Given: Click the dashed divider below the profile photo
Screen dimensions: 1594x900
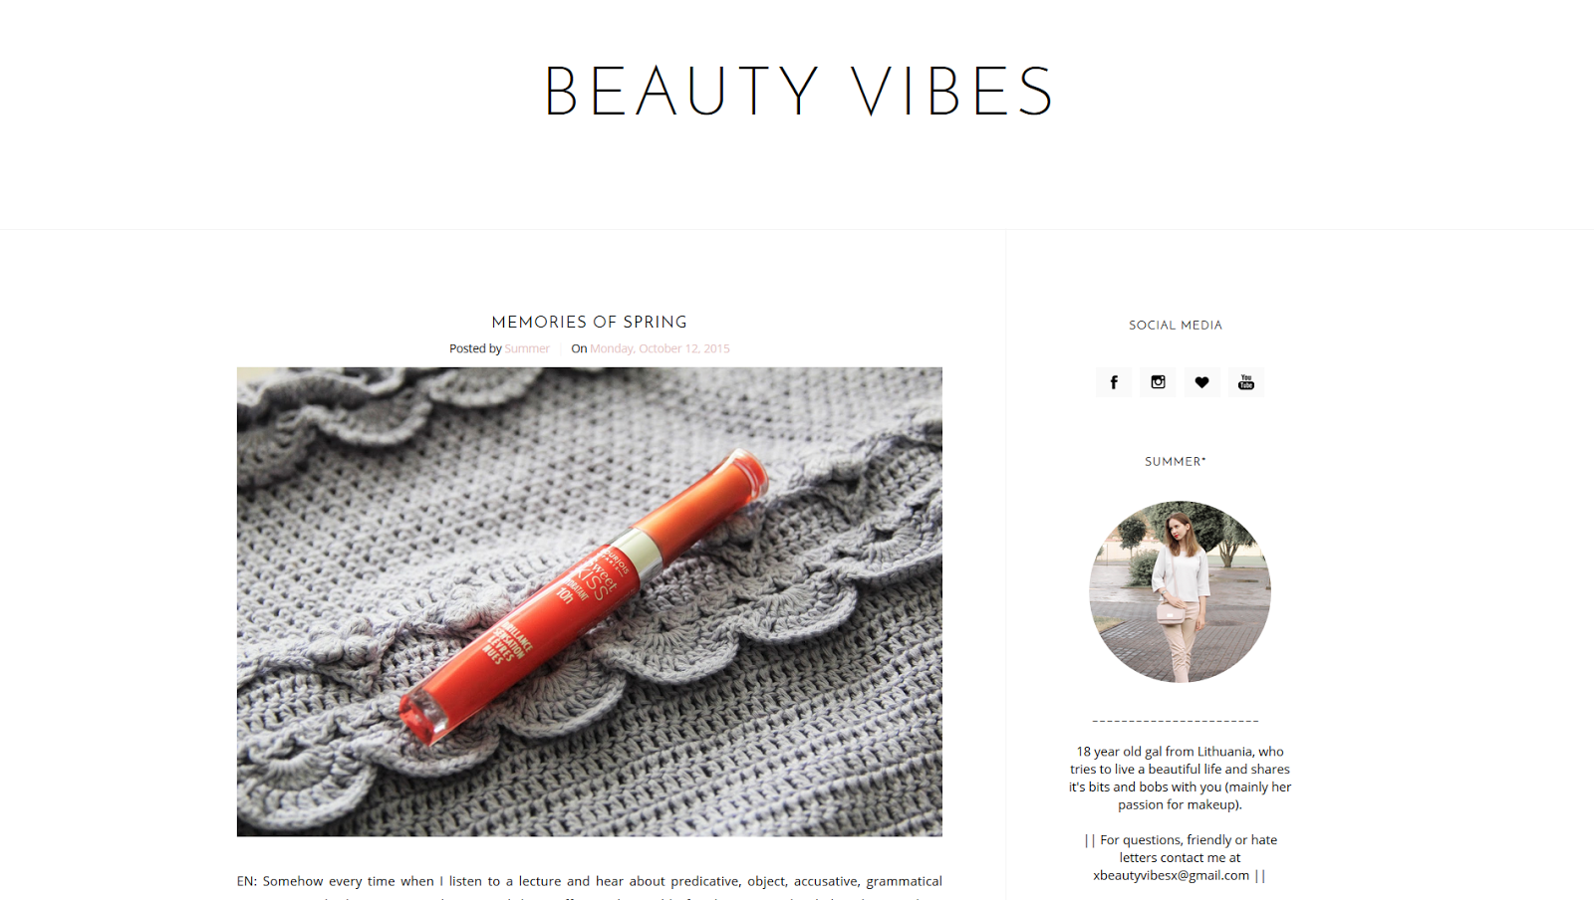Looking at the screenshot, I should point(1176,721).
